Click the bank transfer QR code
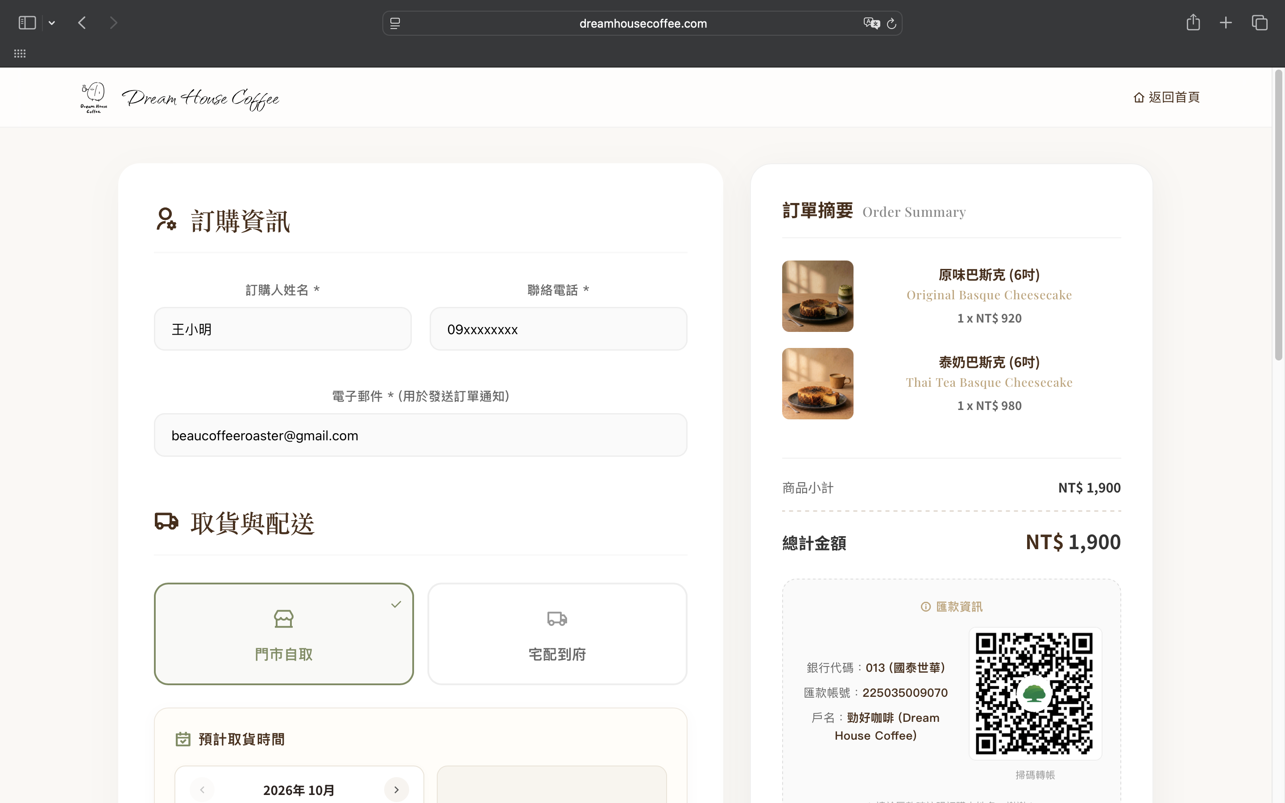The width and height of the screenshot is (1285, 803). click(1035, 694)
